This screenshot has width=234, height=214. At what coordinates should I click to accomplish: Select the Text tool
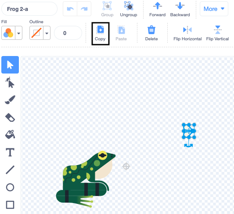click(x=10, y=152)
